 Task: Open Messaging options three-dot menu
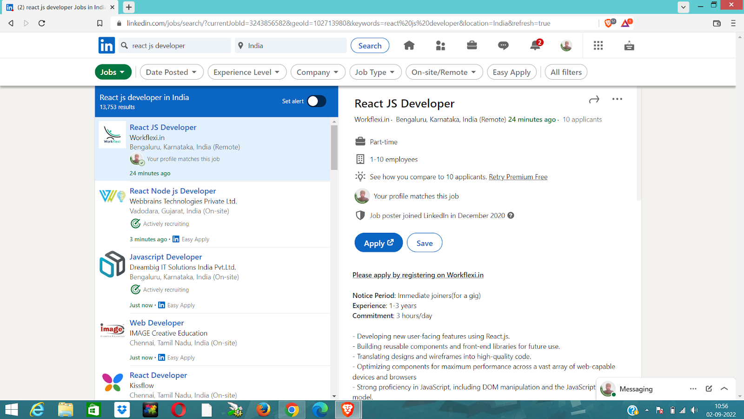(x=693, y=389)
